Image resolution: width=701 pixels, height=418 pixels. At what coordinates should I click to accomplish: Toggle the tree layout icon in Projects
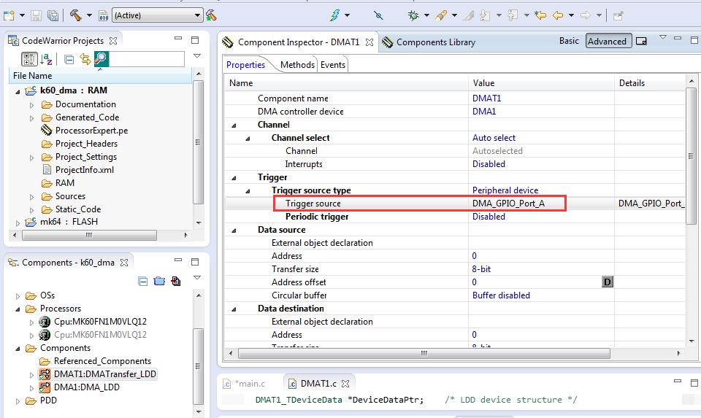point(29,59)
